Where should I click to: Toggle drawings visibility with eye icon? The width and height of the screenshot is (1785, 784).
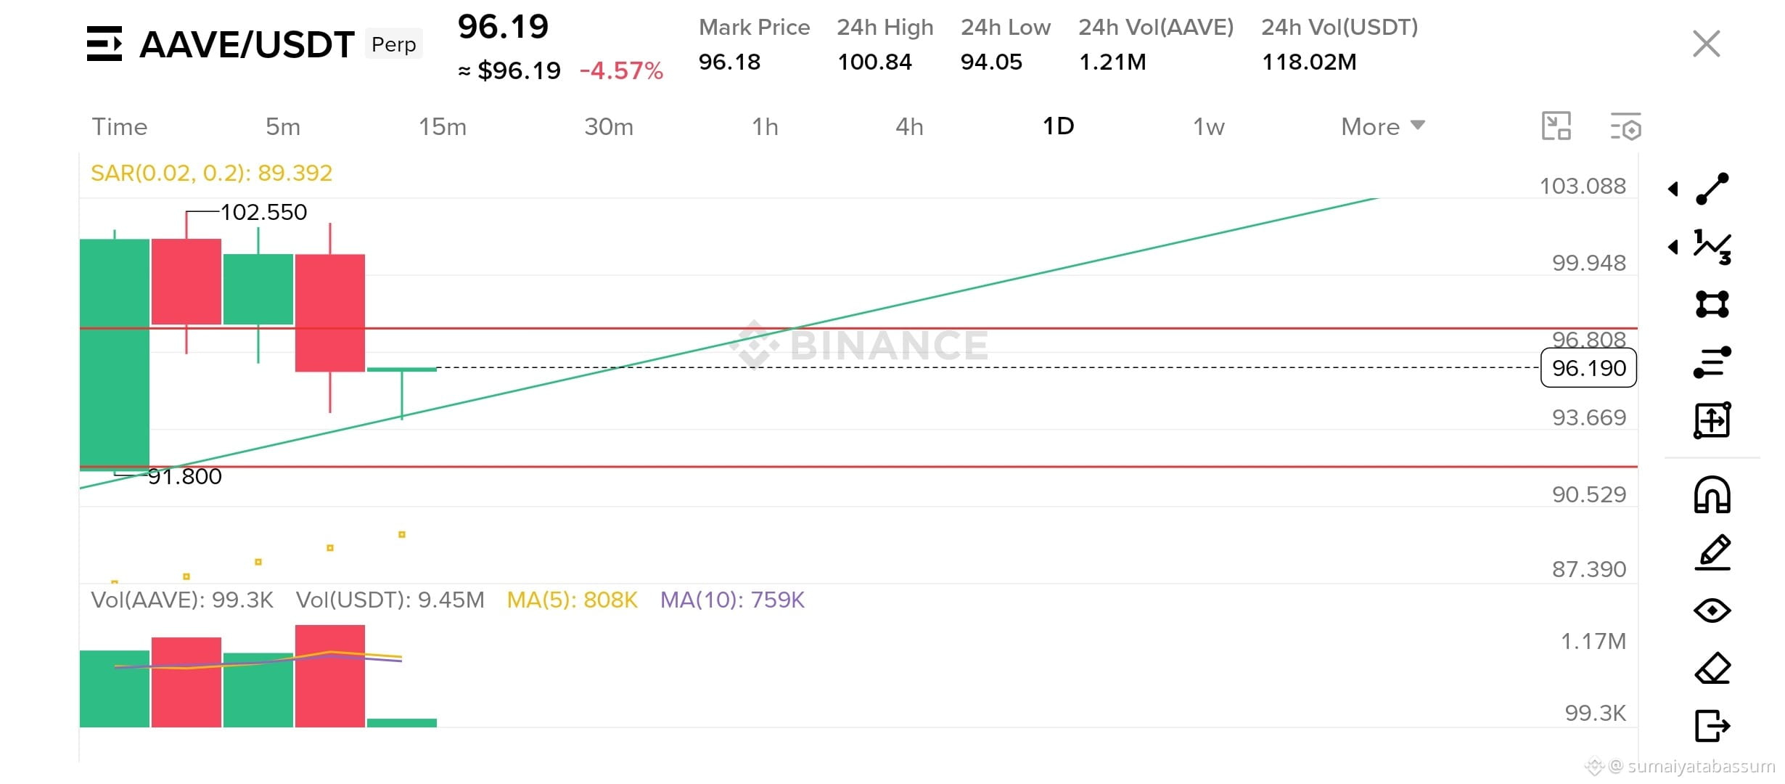(1712, 611)
